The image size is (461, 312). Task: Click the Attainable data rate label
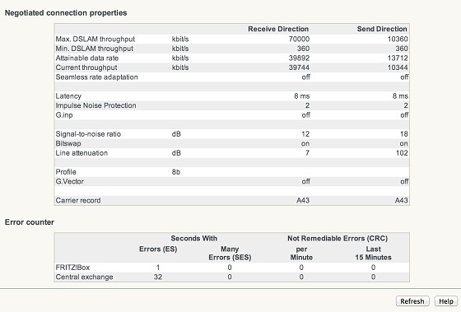(87, 58)
